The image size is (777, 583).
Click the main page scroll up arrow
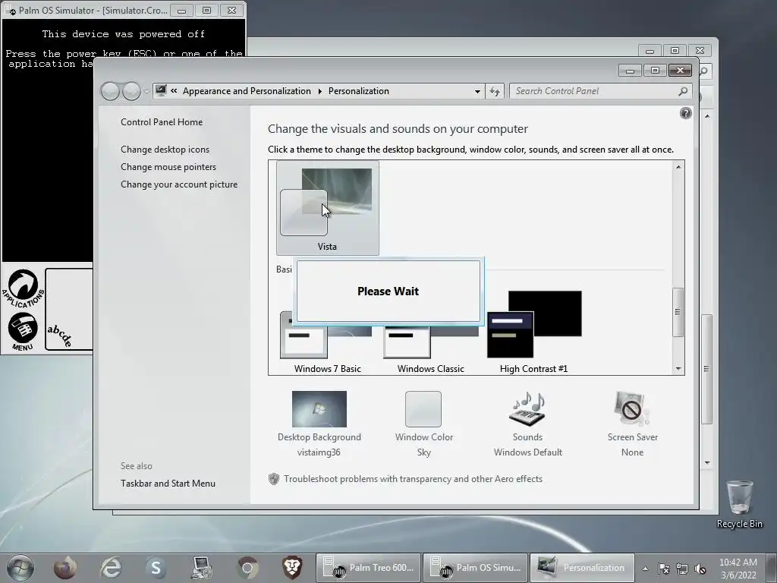pos(707,116)
